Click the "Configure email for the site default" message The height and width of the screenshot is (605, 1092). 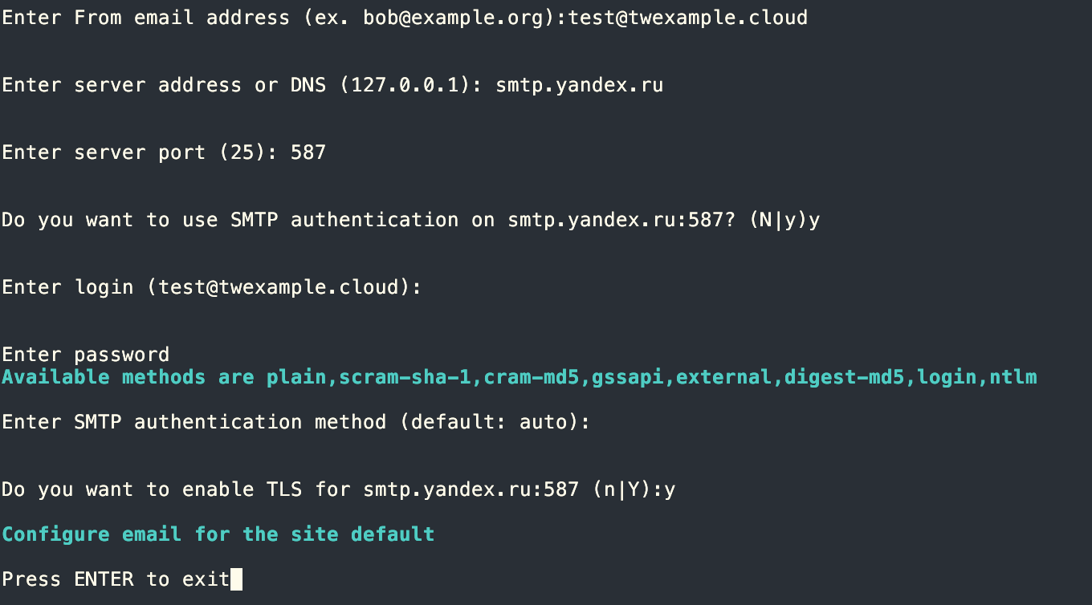(x=218, y=534)
